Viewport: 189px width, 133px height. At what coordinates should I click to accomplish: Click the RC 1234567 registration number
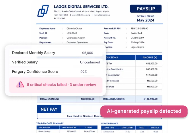[x=59, y=18]
